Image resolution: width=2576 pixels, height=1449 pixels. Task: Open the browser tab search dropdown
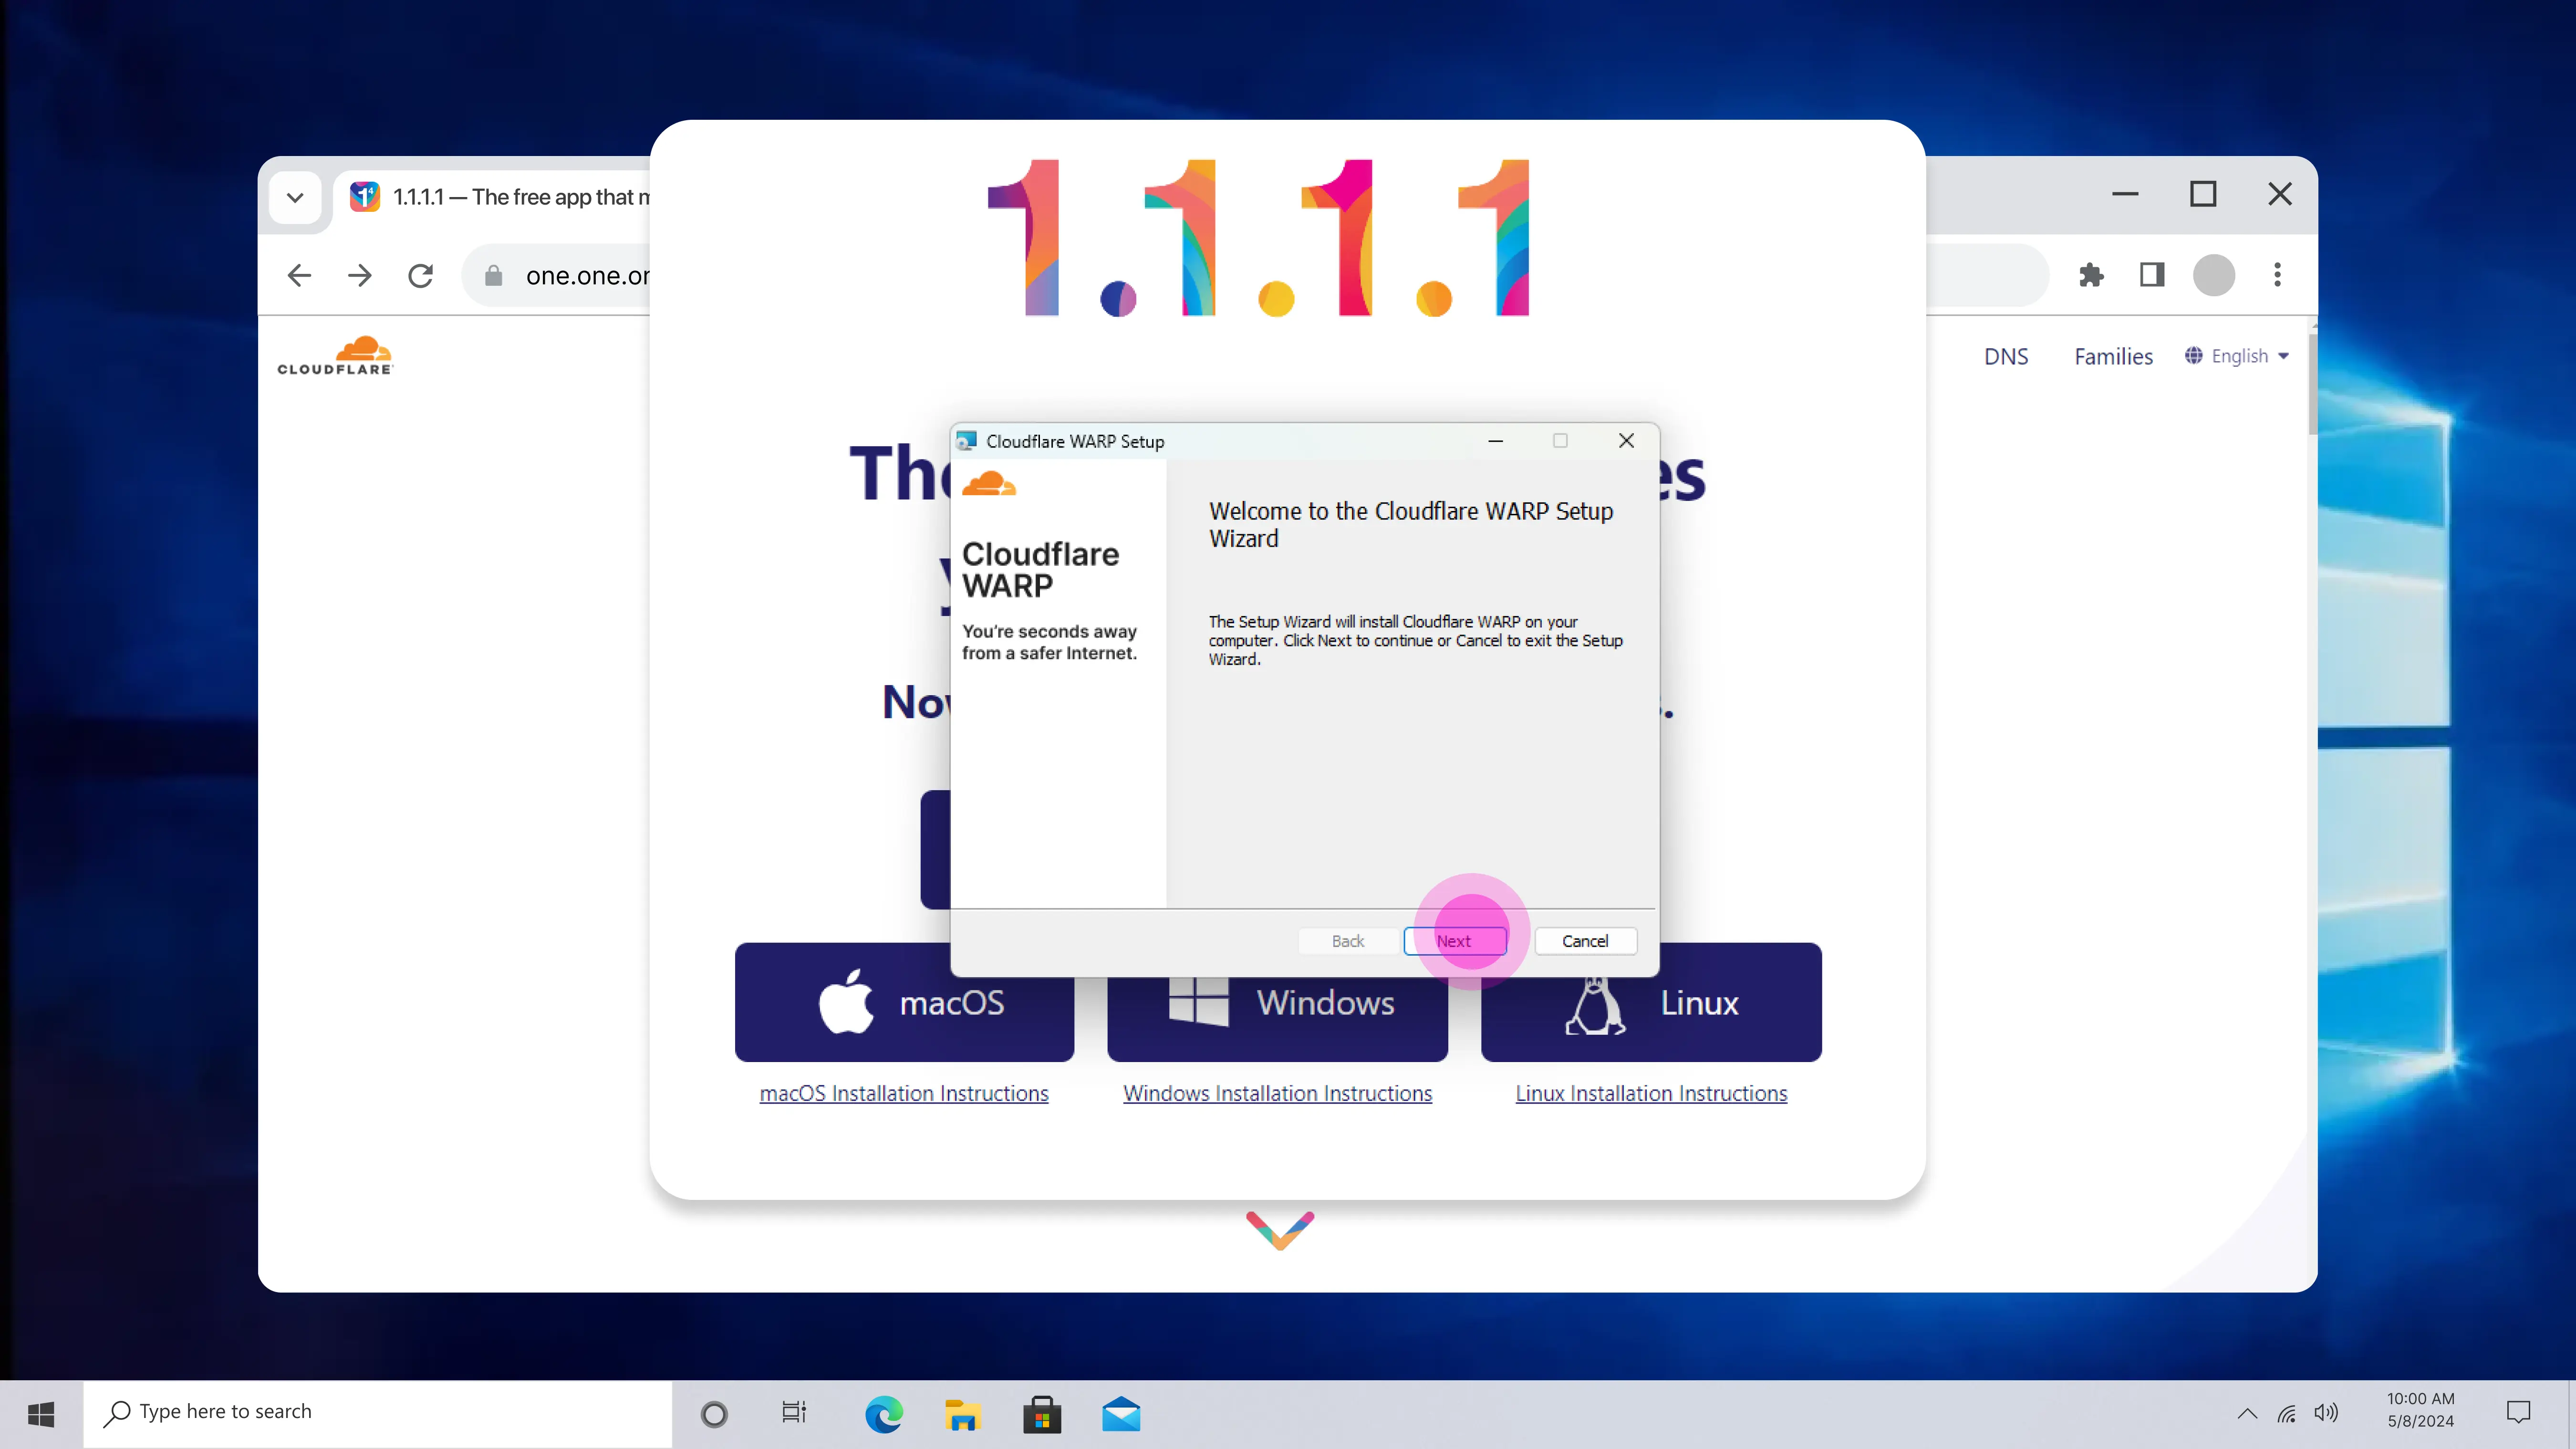pos(295,197)
